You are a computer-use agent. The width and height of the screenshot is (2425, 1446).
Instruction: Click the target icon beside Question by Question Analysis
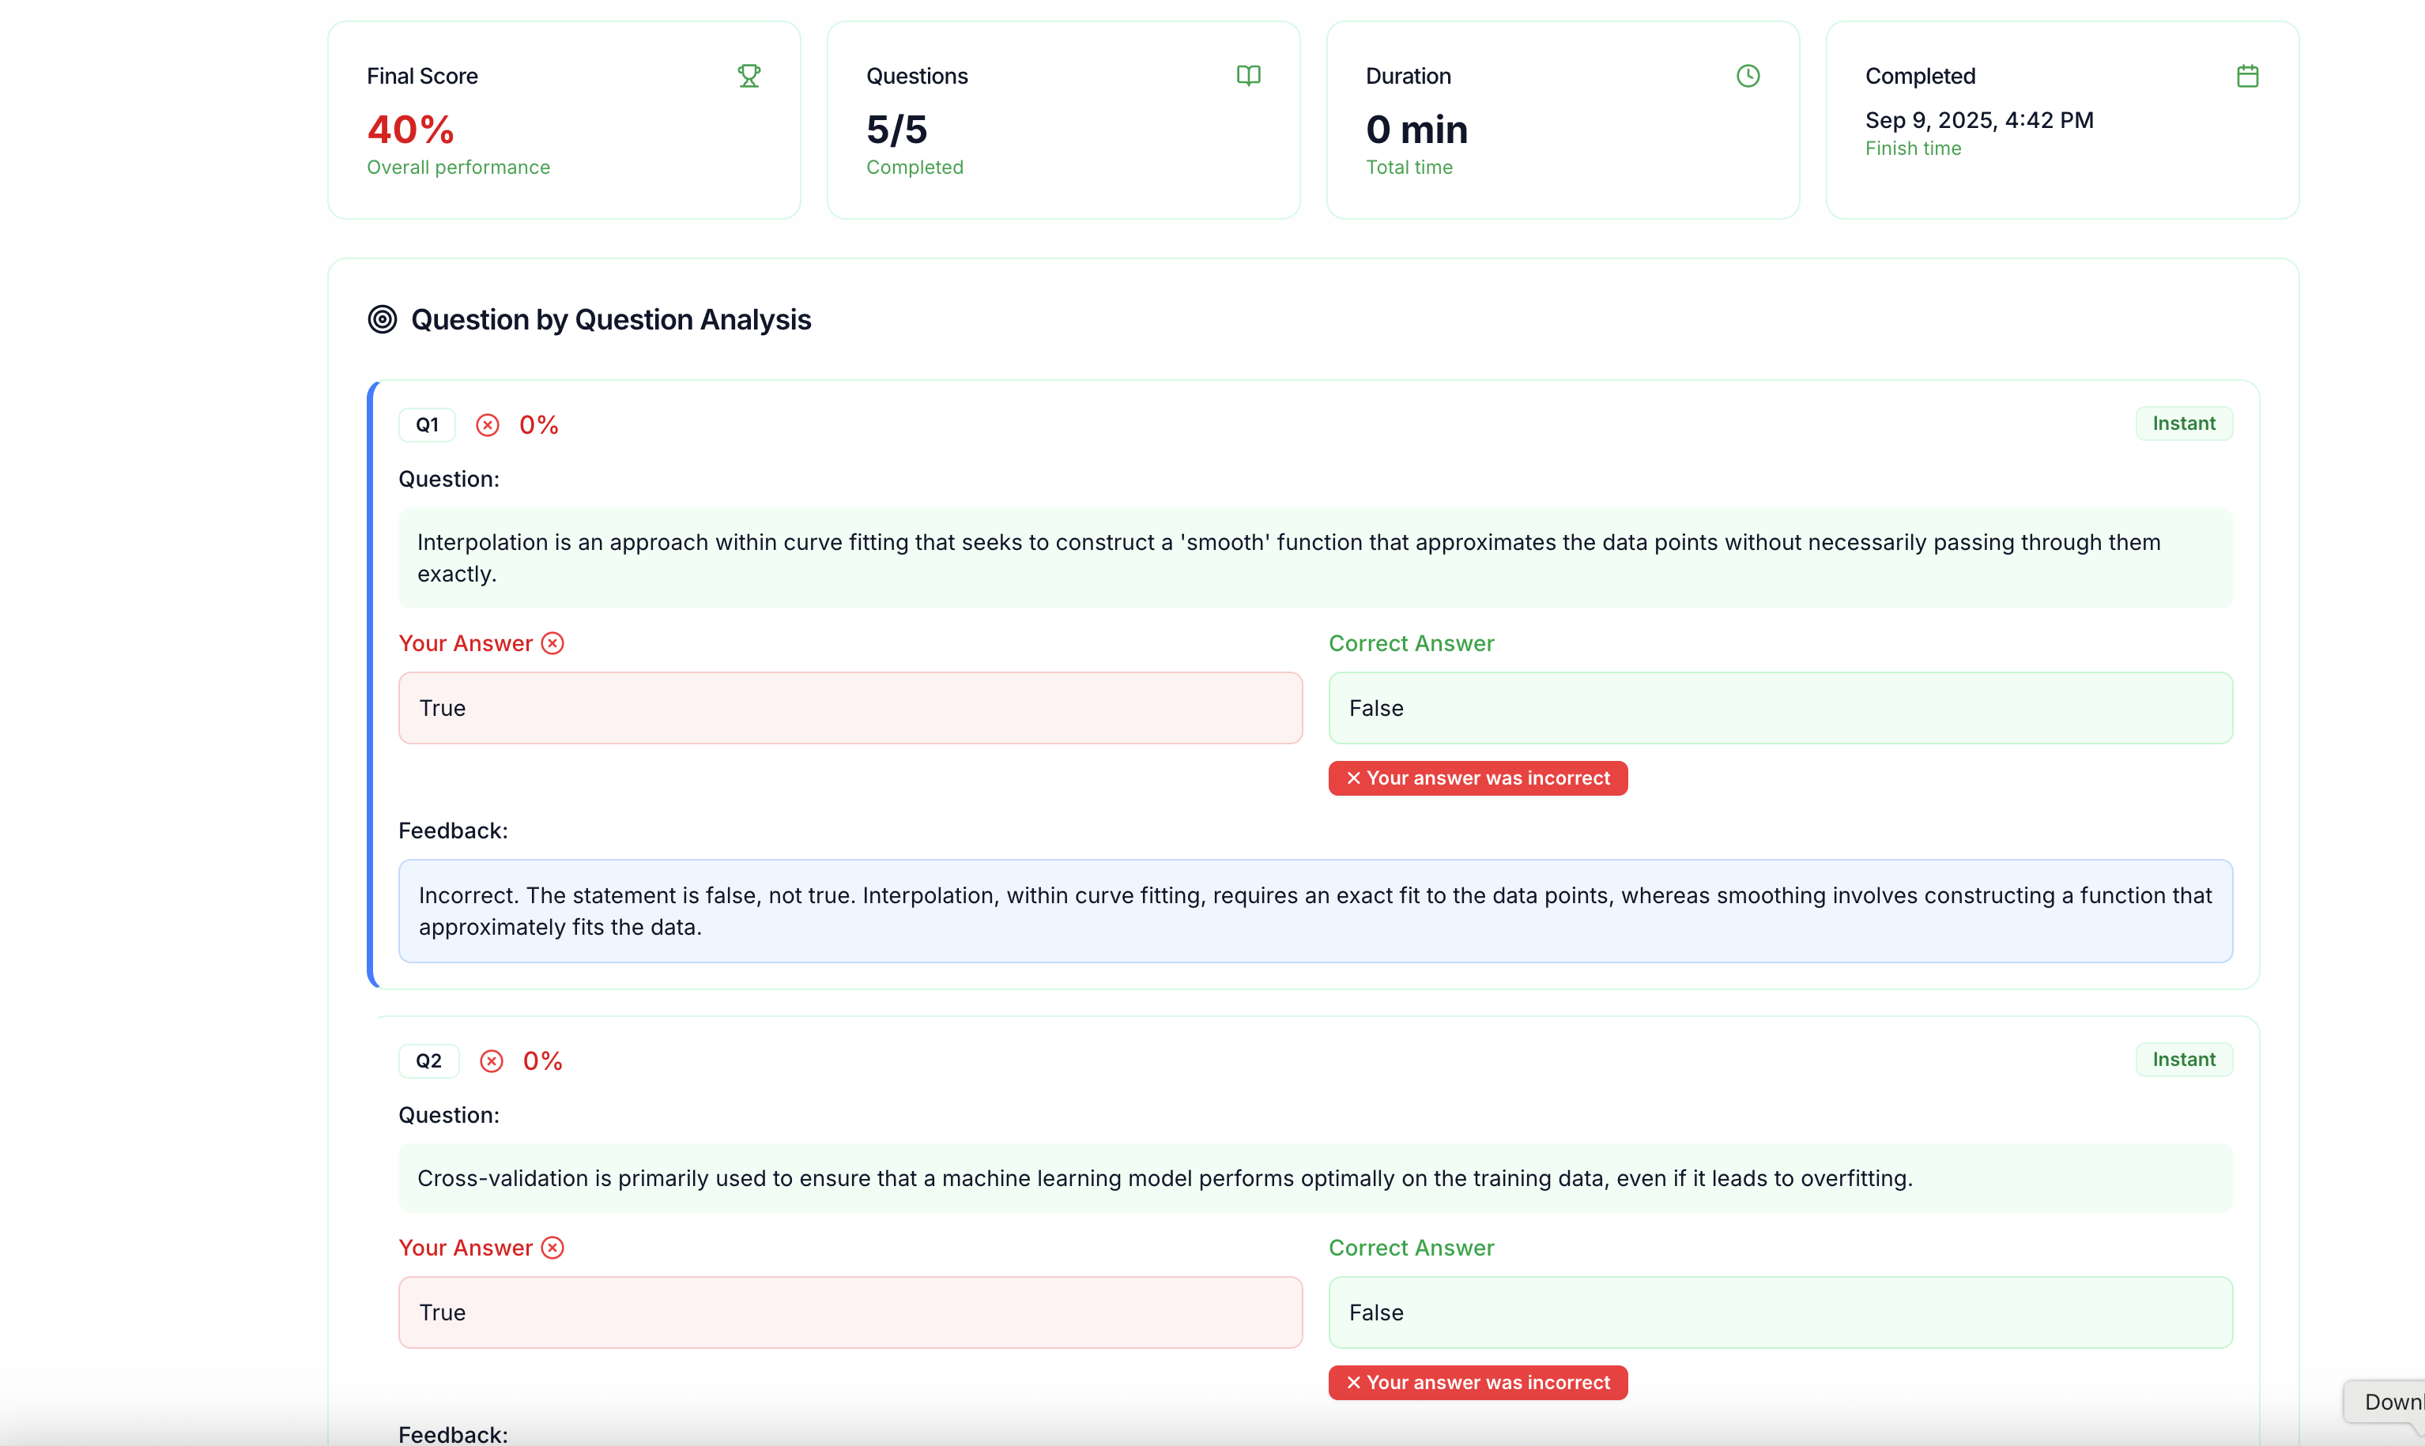pos(382,319)
